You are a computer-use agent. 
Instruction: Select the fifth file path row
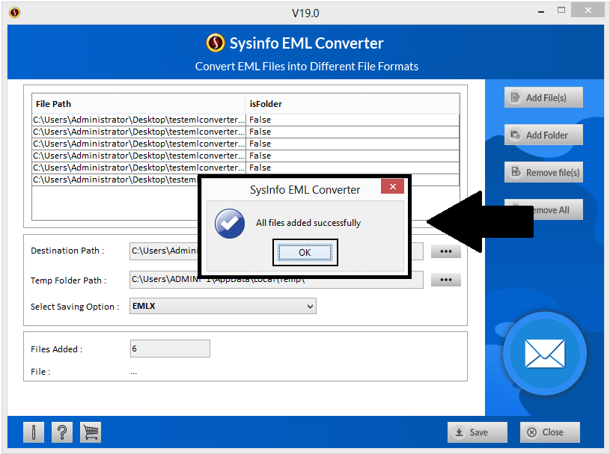click(245, 168)
